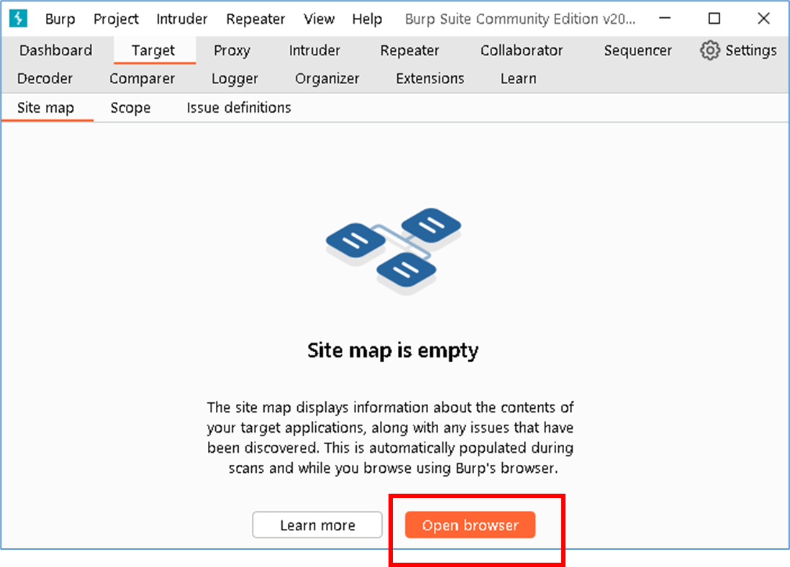The image size is (790, 567).
Task: Open the Intruder menu in menu bar
Action: [x=182, y=19]
